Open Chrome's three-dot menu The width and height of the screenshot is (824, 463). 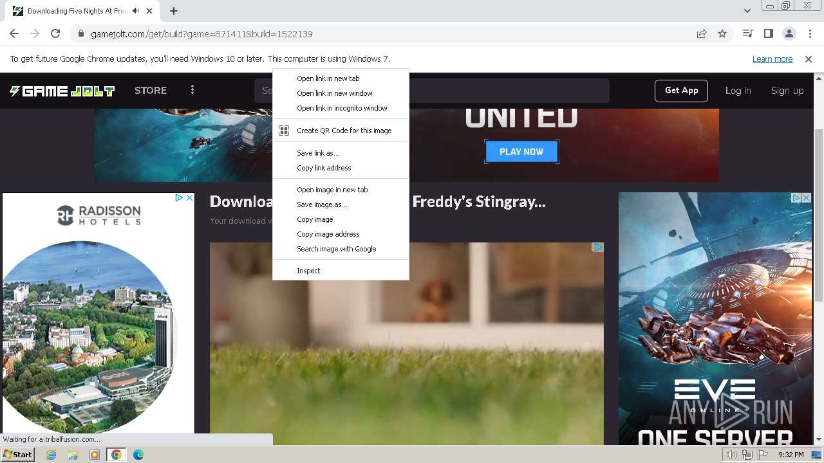click(810, 33)
